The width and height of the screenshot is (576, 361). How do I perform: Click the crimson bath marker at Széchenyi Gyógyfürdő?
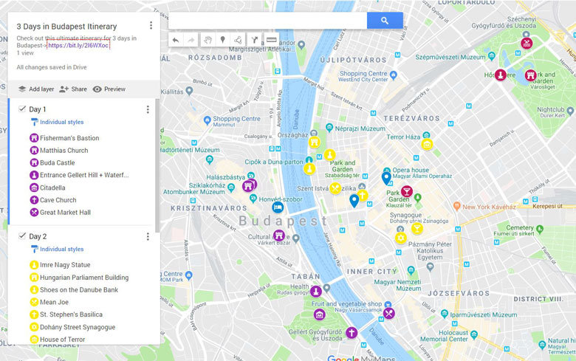(527, 43)
